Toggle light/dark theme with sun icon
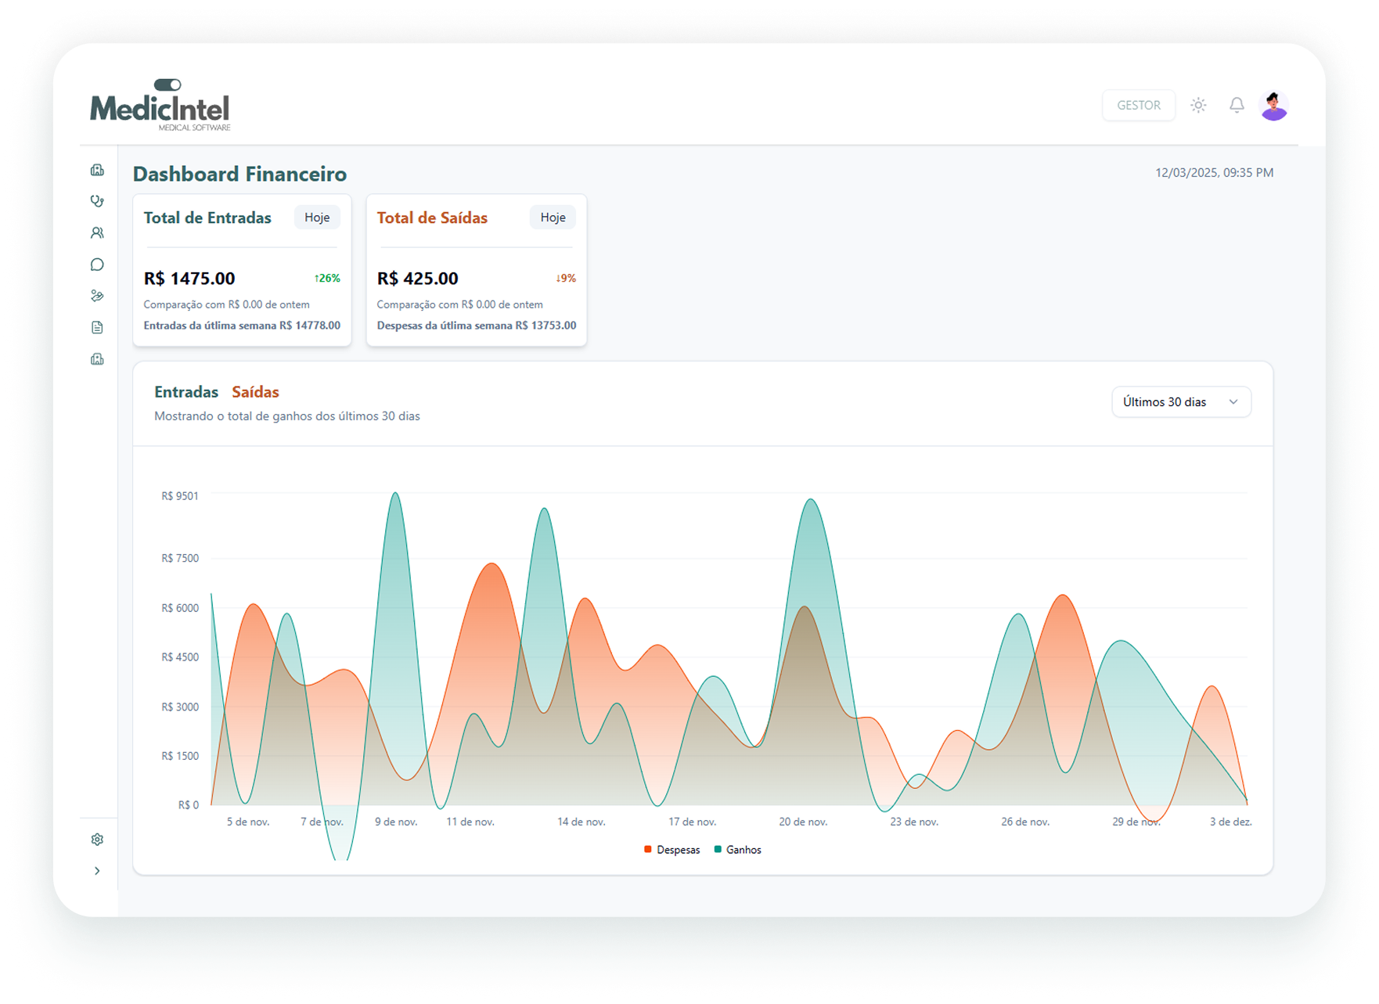The height and width of the screenshot is (1004, 1379). [1198, 105]
